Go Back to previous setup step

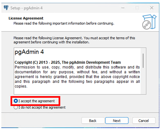pos(93,120)
